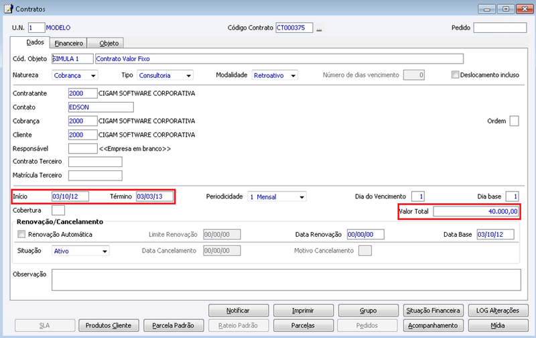The height and width of the screenshot is (338, 536).
Task: Click the U.N. code field
Action: click(x=36, y=27)
